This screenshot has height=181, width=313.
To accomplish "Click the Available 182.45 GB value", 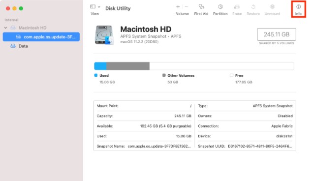I will (x=166, y=126).
